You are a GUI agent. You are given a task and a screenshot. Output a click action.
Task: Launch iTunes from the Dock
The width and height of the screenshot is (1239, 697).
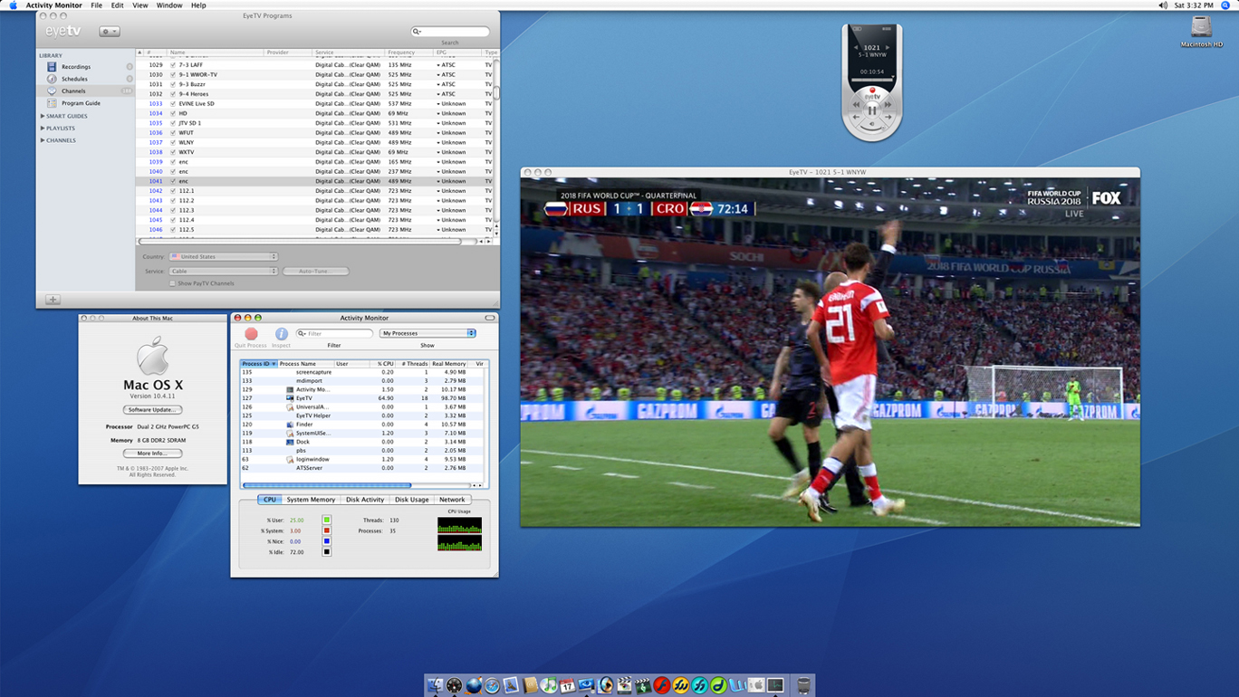click(x=548, y=685)
